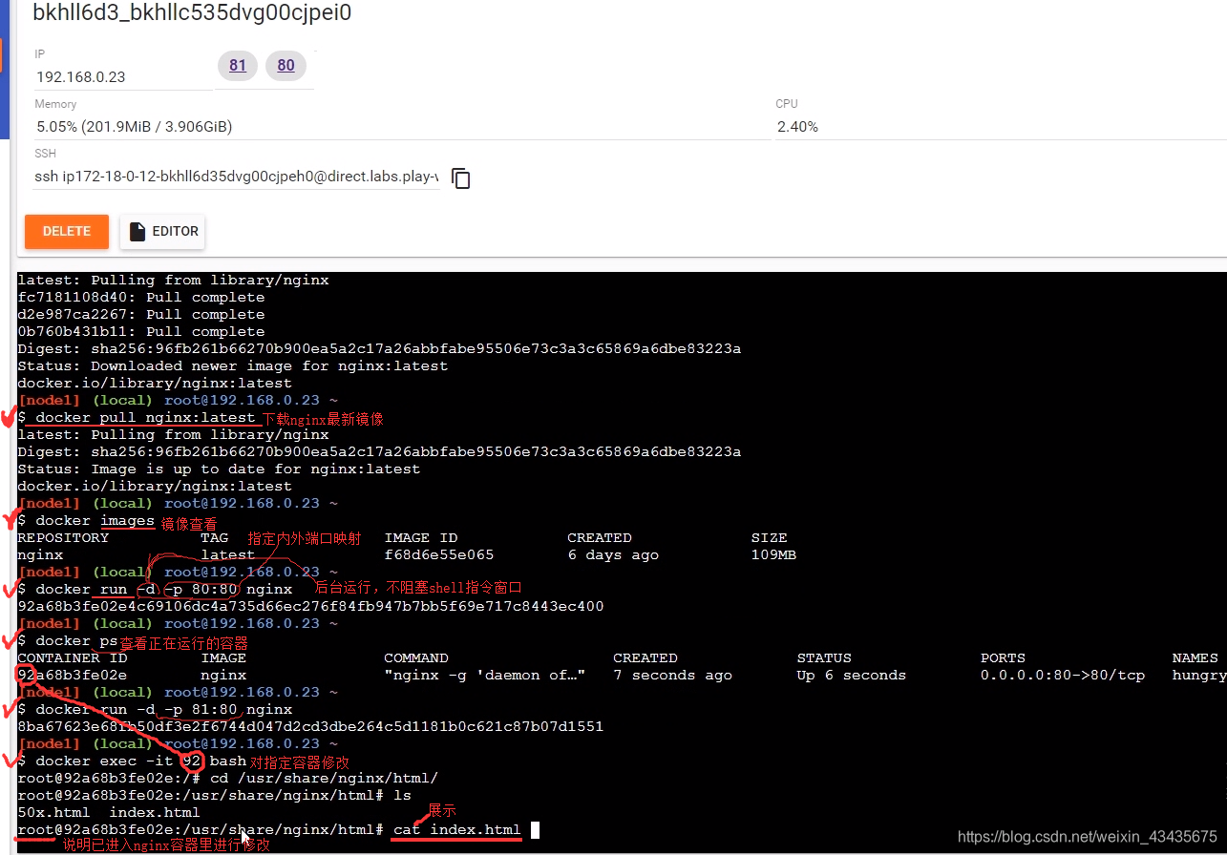Select the '6 days ago' created value
The height and width of the screenshot is (855, 1227).
[613, 554]
